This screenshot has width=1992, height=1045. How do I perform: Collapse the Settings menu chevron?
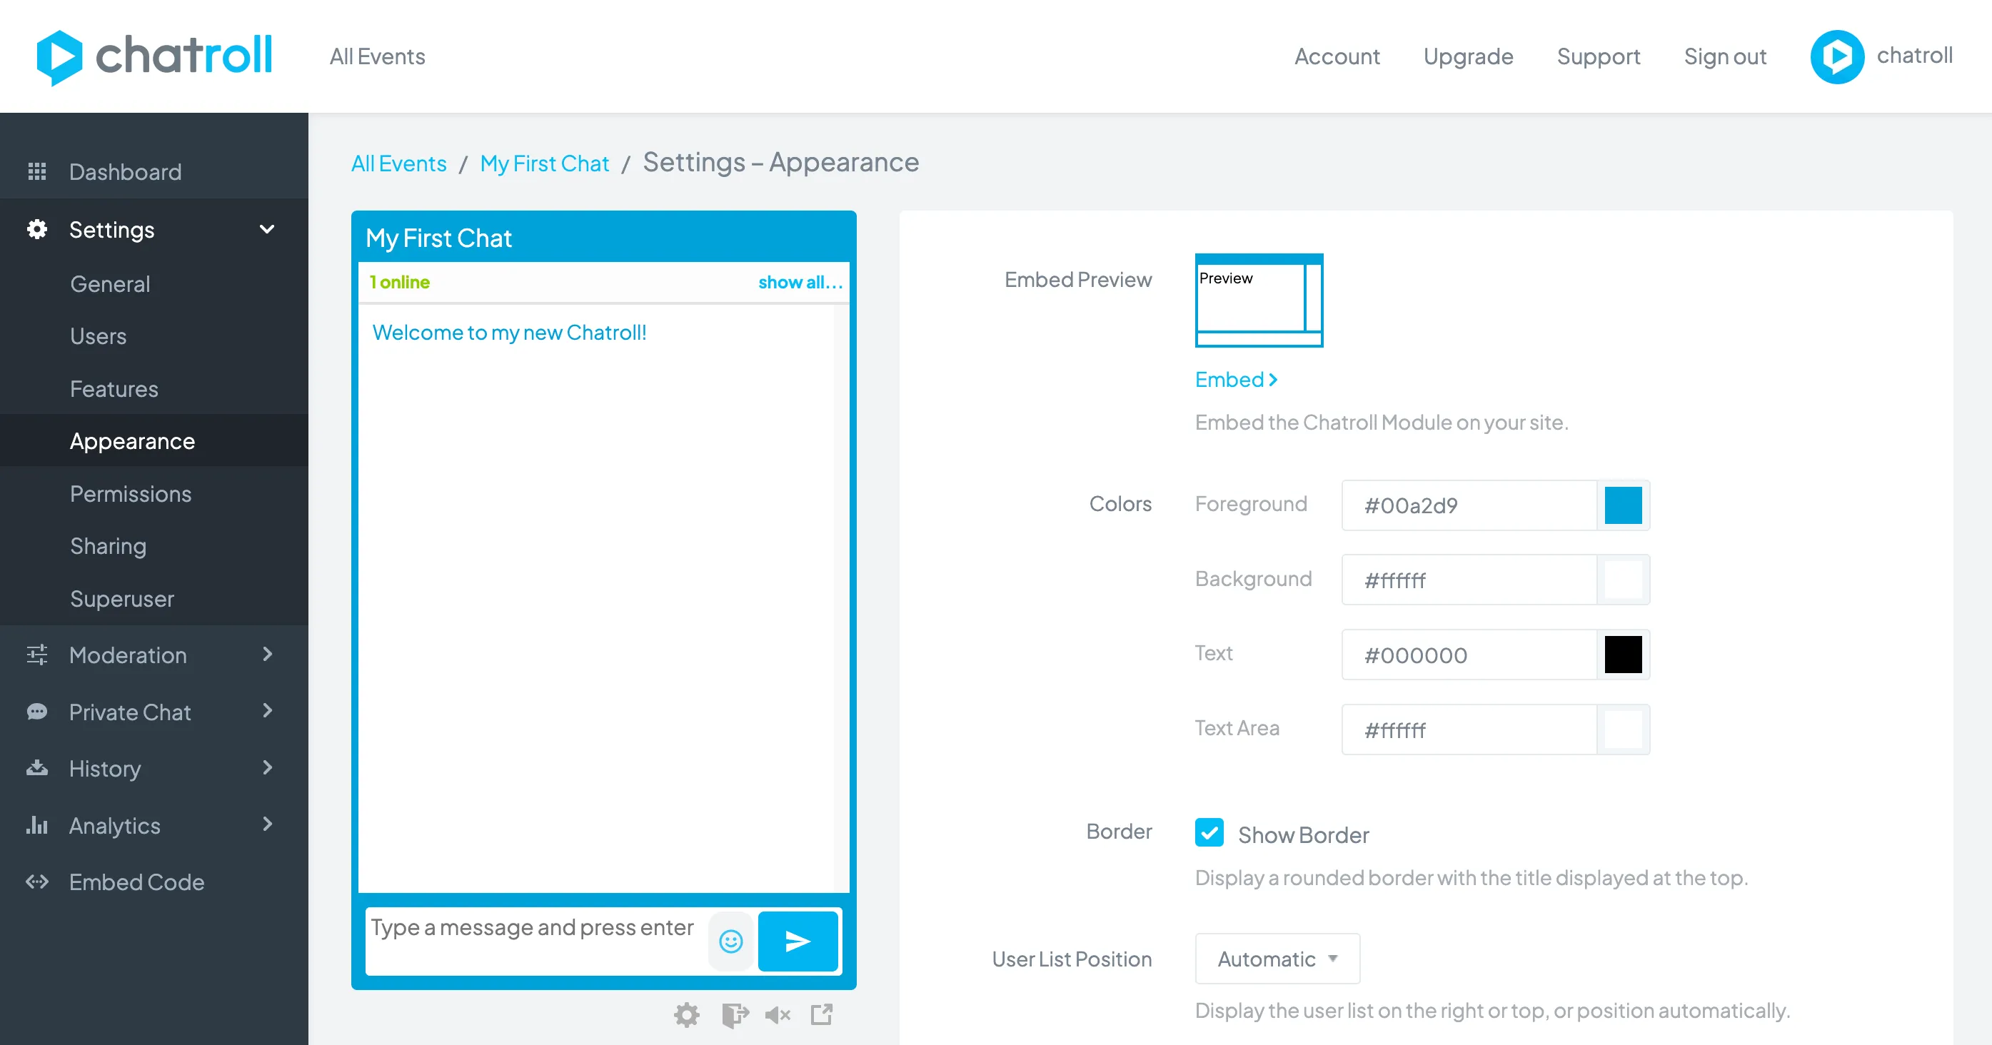[267, 229]
